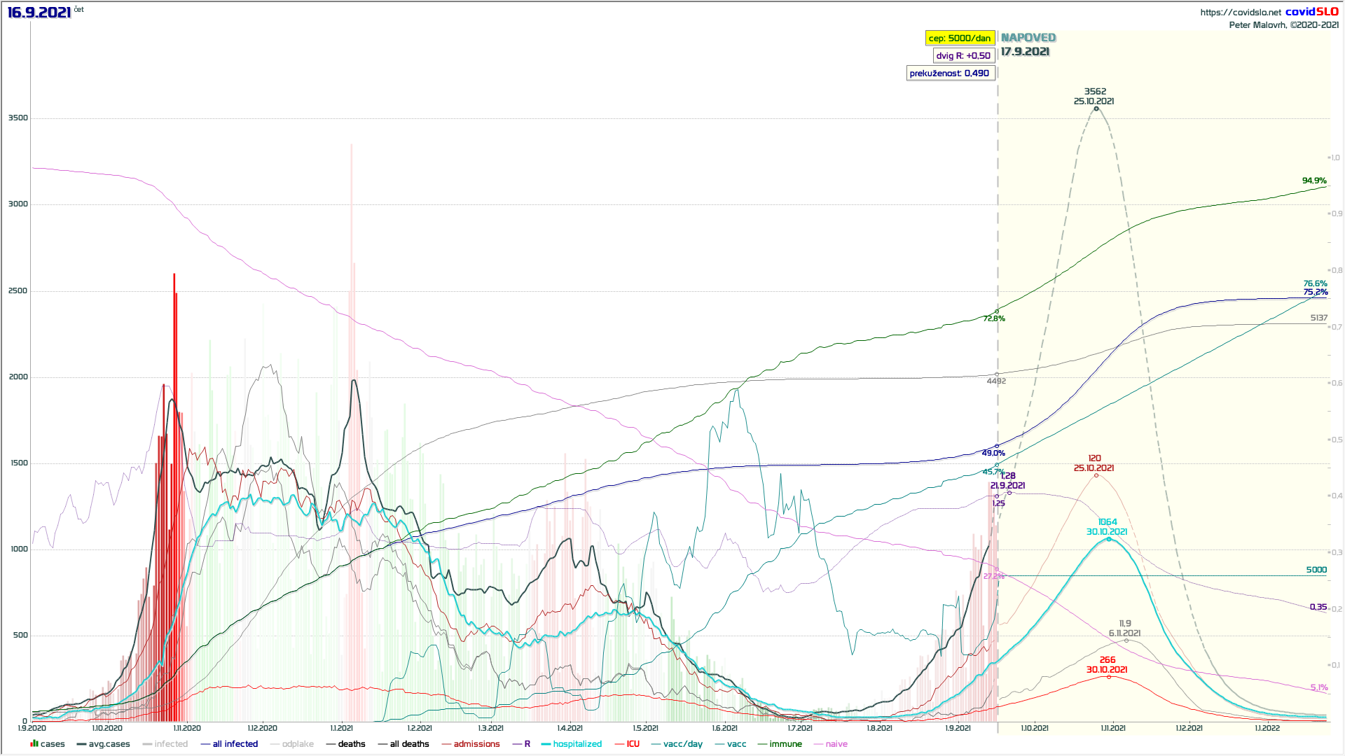1345x756 pixels.
Task: Click the 16.9.2021 date heading
Action: click(39, 13)
